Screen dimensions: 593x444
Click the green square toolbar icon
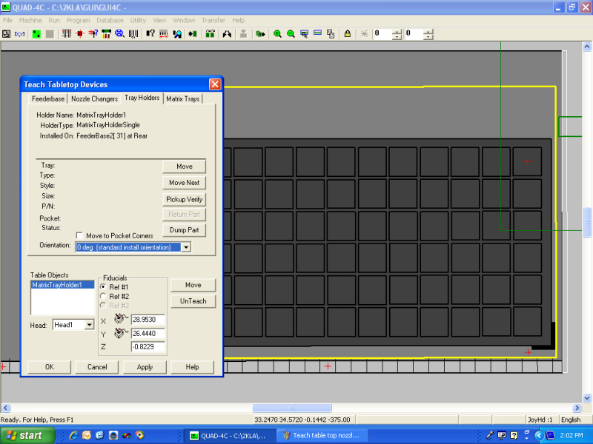pyautogui.click(x=36, y=34)
